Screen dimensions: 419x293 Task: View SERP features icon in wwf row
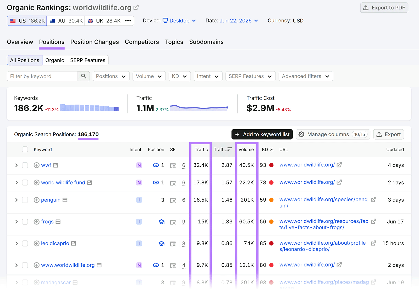(173, 165)
